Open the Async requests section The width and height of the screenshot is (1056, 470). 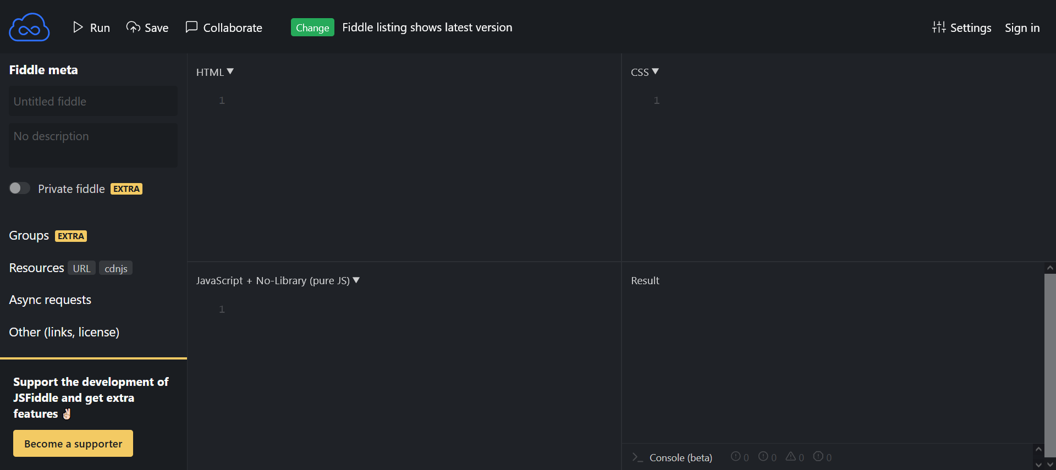[x=50, y=300]
